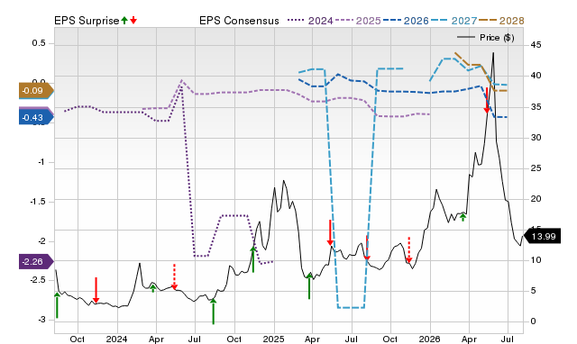Select the 2024 dotted purple legend entry
The height and width of the screenshot is (344, 577).
pos(310,21)
